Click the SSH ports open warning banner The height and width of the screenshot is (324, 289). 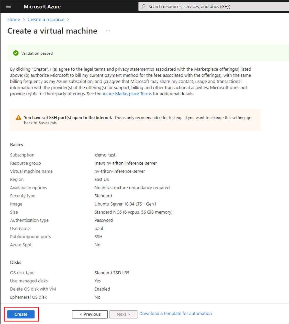(135, 120)
